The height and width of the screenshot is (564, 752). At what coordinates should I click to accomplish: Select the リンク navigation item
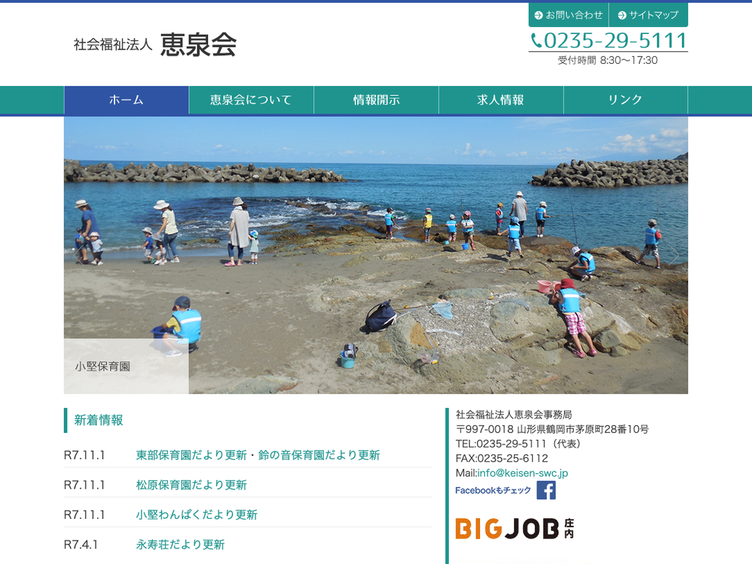point(625,100)
